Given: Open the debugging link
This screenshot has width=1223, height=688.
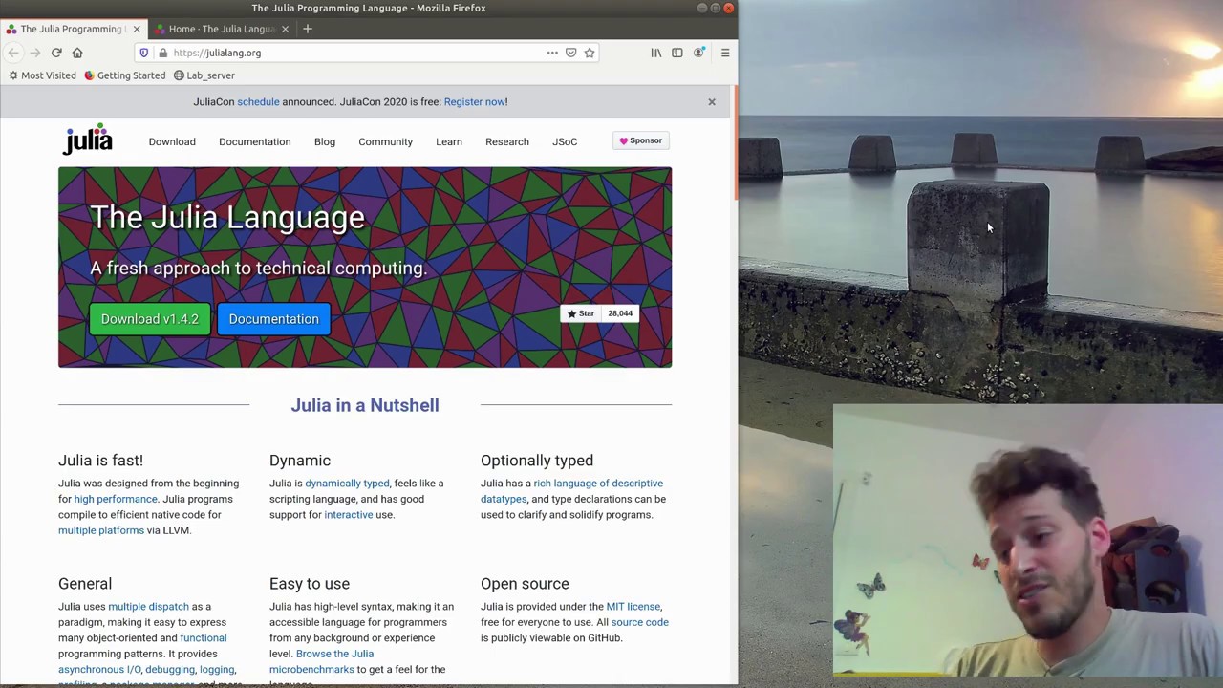Looking at the screenshot, I should pos(170,670).
